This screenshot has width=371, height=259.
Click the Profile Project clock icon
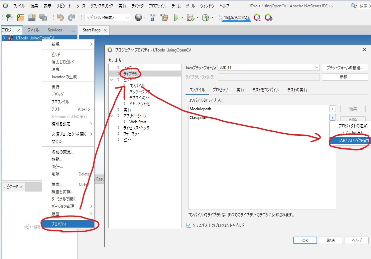205,17
